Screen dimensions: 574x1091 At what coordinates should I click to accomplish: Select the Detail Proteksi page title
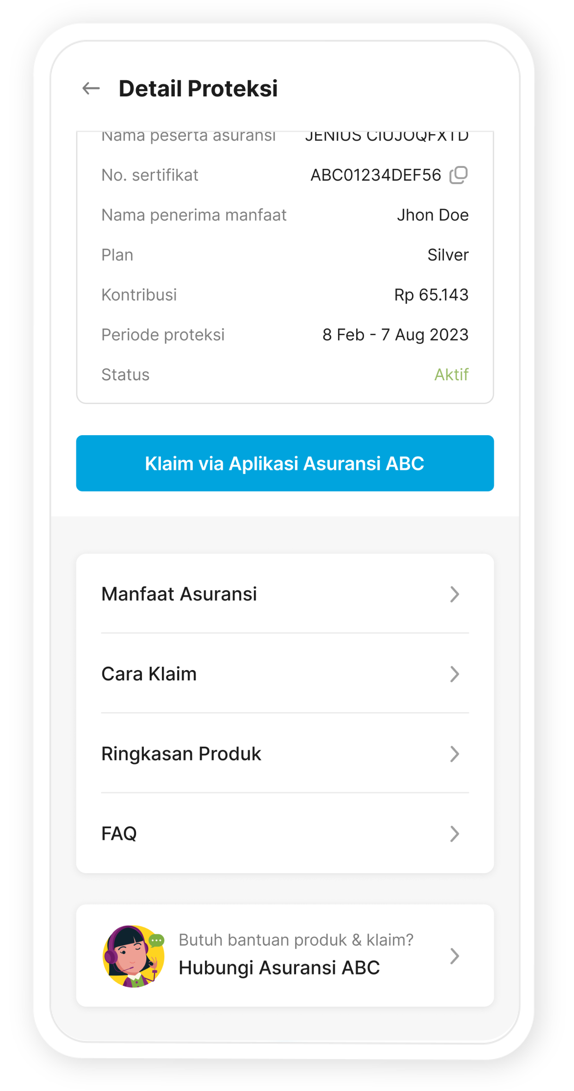click(198, 89)
